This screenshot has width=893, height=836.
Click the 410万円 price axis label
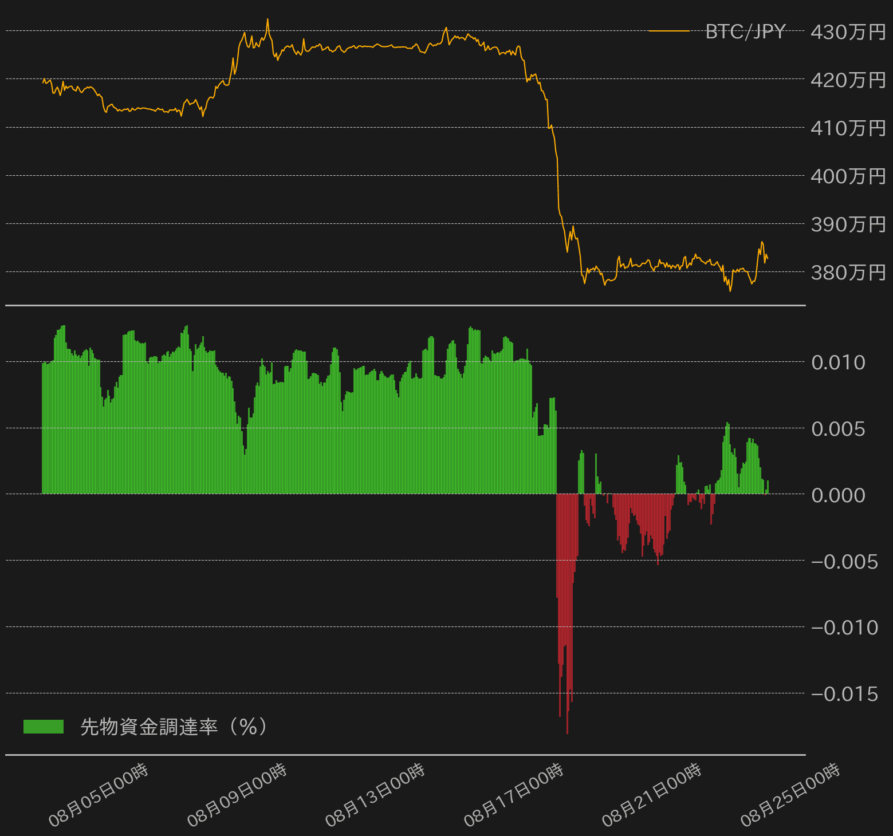848,128
